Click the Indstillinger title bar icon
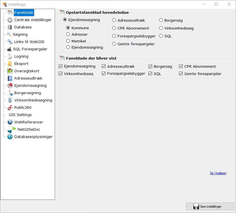The height and width of the screenshot is (213, 236). pyautogui.click(x=4, y=4)
